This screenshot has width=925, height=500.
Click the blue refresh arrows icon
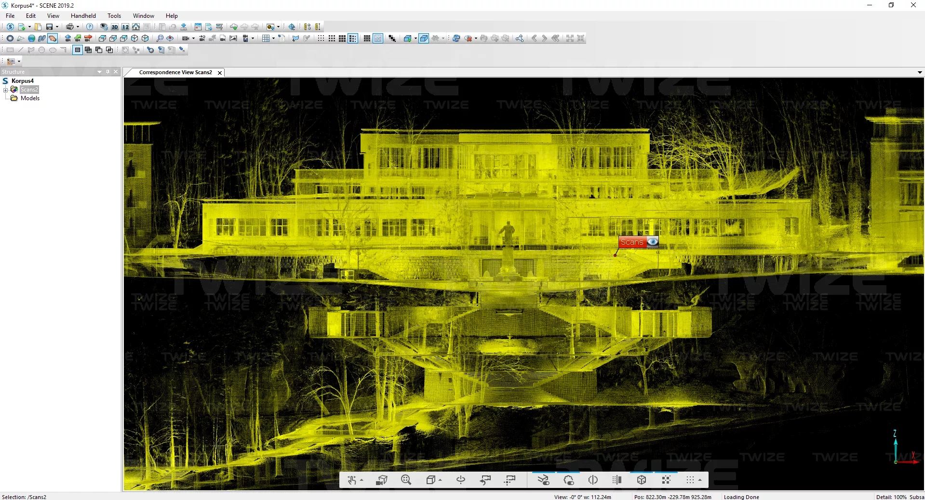click(456, 39)
